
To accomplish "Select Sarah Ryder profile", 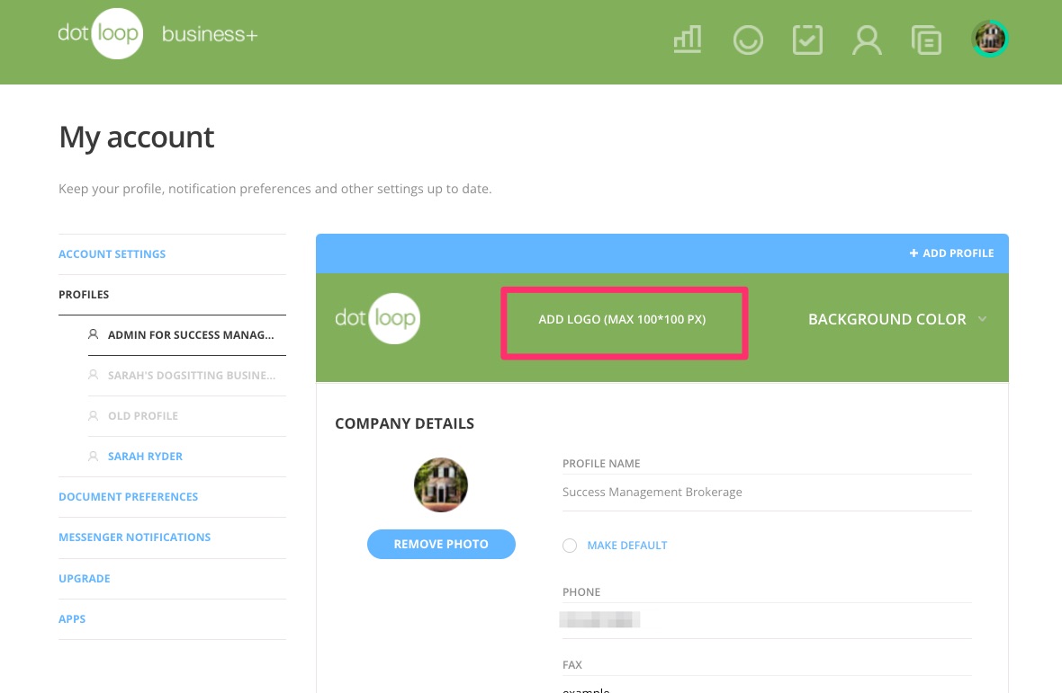I will coord(145,457).
